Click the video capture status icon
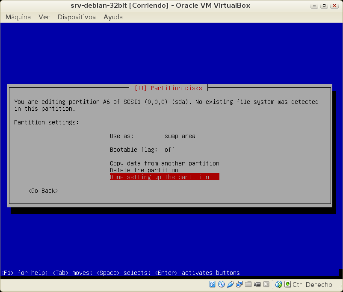This screenshot has width=343, height=292. [x=257, y=284]
